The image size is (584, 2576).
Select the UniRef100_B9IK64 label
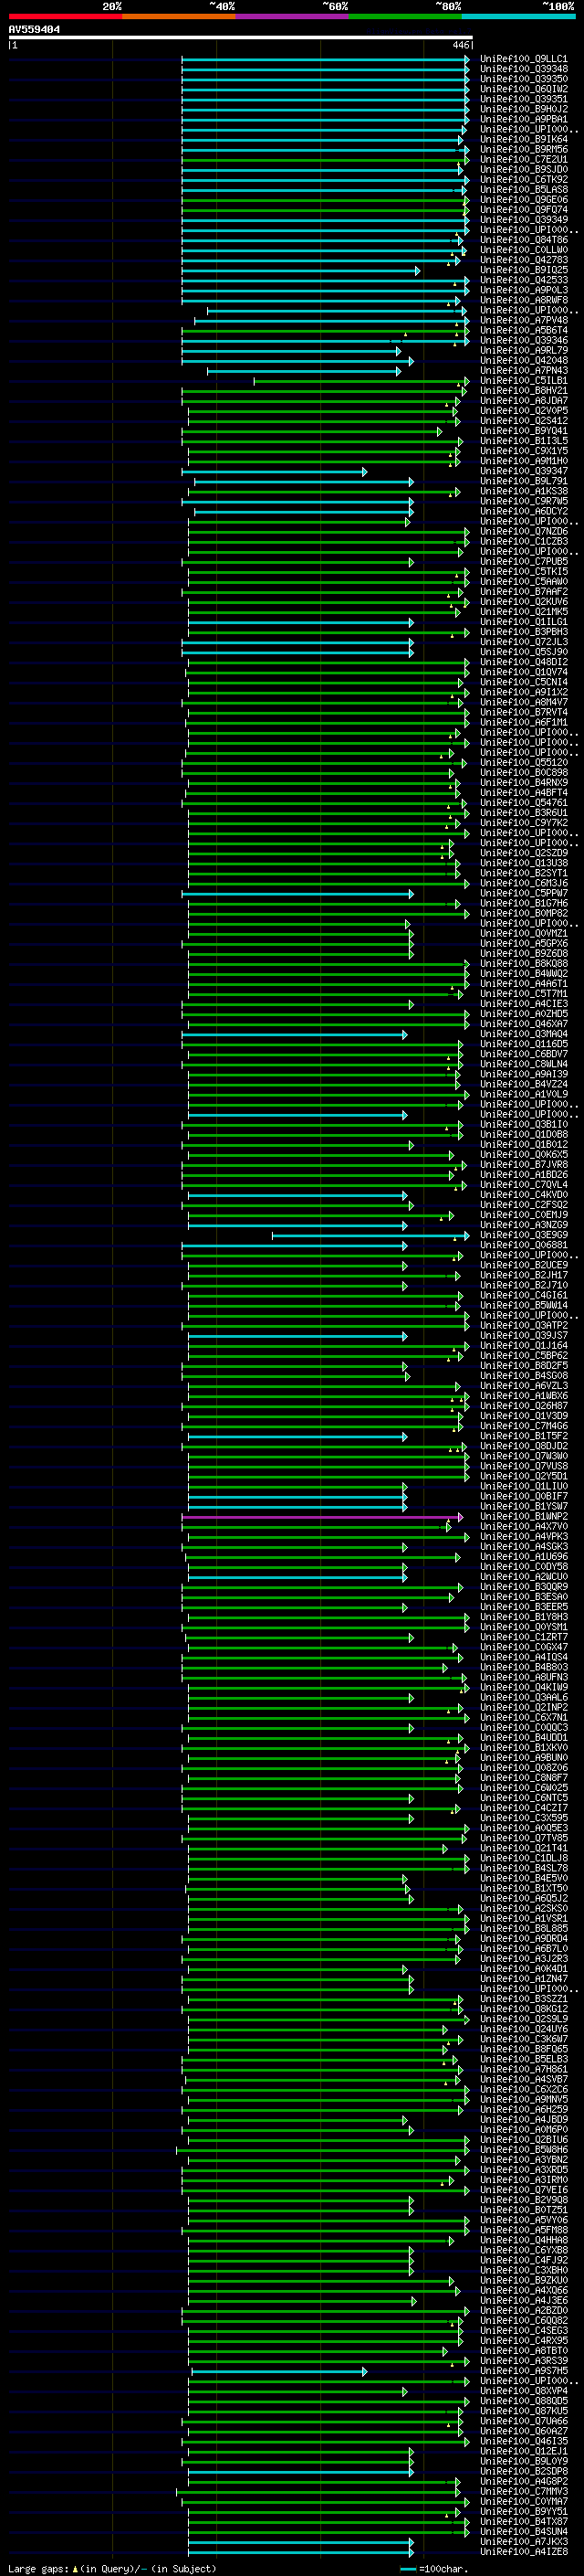(523, 139)
